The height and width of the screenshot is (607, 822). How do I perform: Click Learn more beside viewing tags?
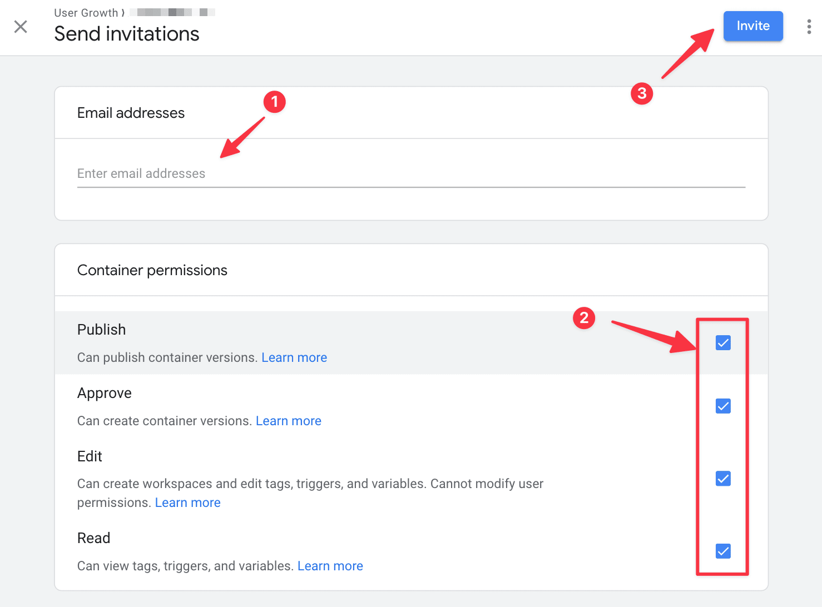click(x=330, y=566)
